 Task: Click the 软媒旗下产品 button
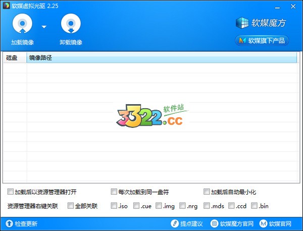point(262,40)
